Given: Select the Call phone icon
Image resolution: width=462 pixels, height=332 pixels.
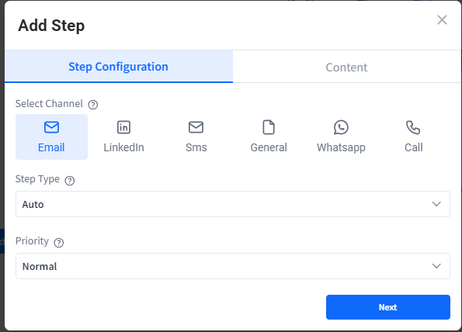Looking at the screenshot, I should click(413, 127).
